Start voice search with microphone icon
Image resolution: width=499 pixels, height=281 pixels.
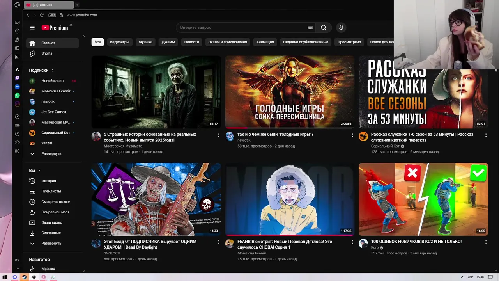point(341,28)
